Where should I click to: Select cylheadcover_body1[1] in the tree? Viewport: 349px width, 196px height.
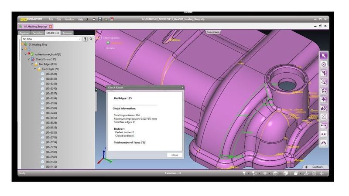tap(48, 54)
